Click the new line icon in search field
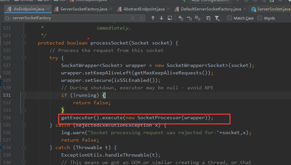This screenshot has height=165, width=291. pyautogui.click(x=132, y=18)
